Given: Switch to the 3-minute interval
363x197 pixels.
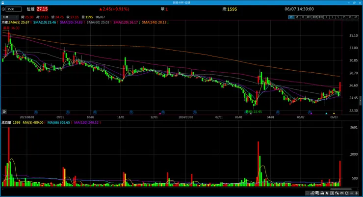Looking at the screenshot, I should pyautogui.click(x=332, y=17).
